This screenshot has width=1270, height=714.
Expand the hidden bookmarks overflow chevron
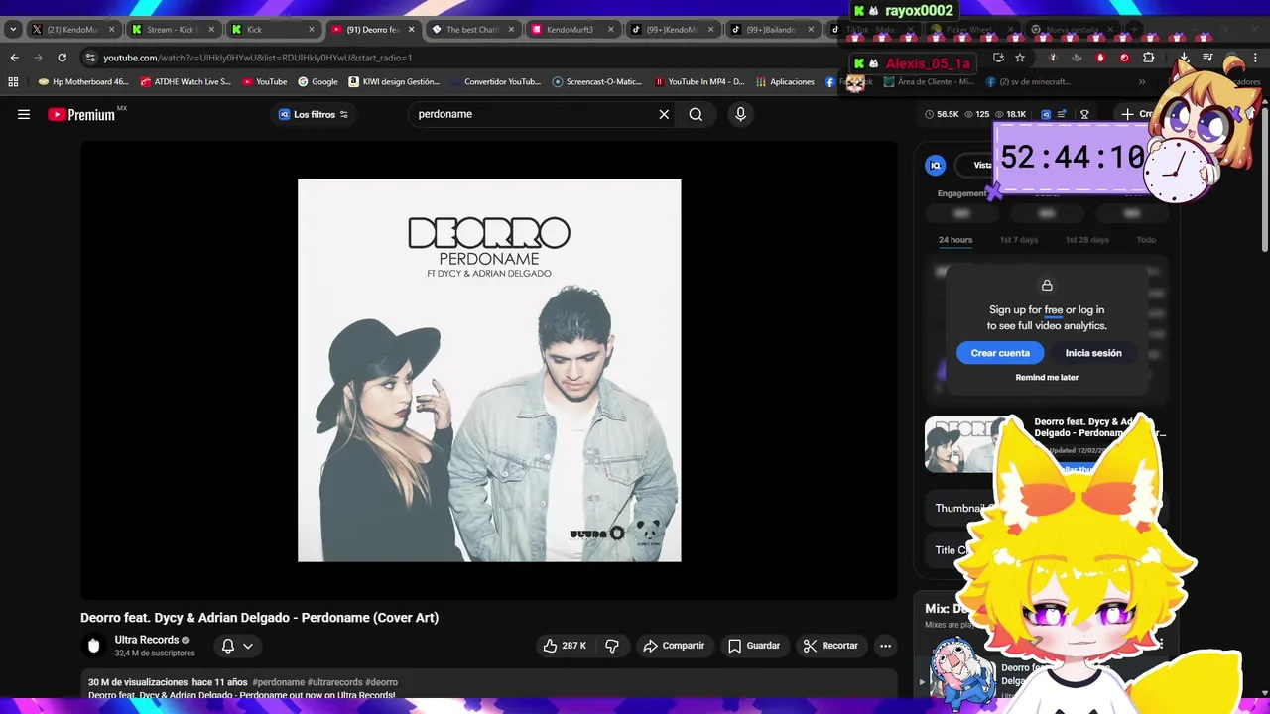(1142, 82)
